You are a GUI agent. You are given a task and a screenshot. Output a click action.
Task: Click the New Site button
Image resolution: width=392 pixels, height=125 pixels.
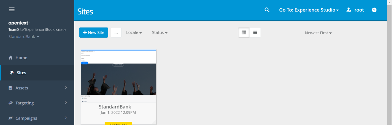click(94, 32)
